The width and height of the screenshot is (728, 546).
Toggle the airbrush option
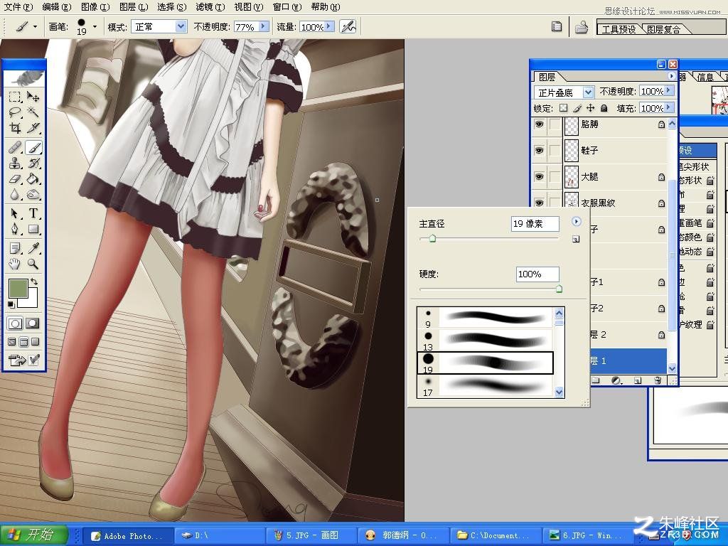348,26
